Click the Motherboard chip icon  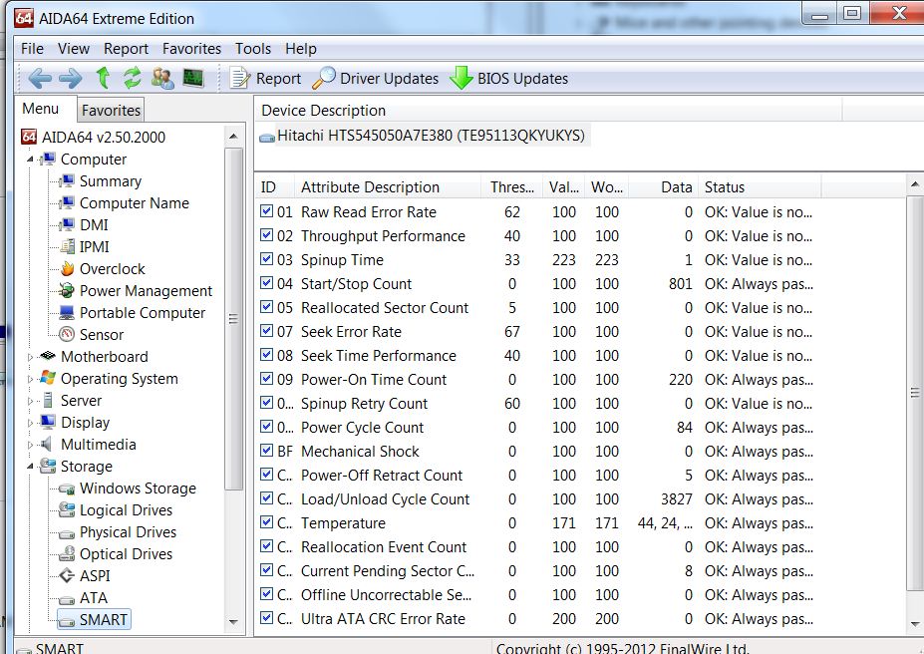click(47, 356)
